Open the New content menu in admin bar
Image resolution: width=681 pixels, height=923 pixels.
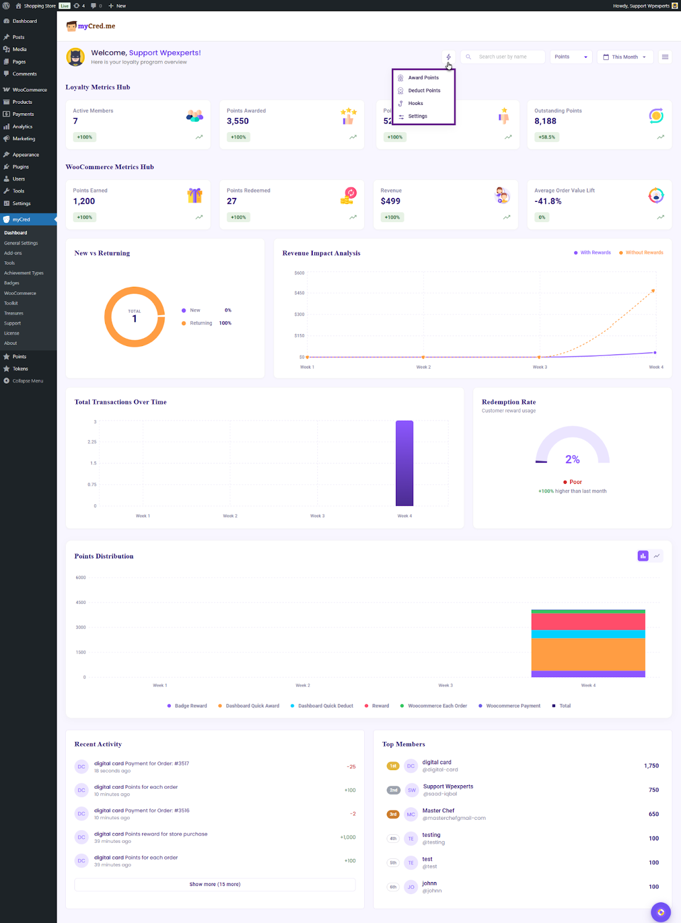coord(117,6)
